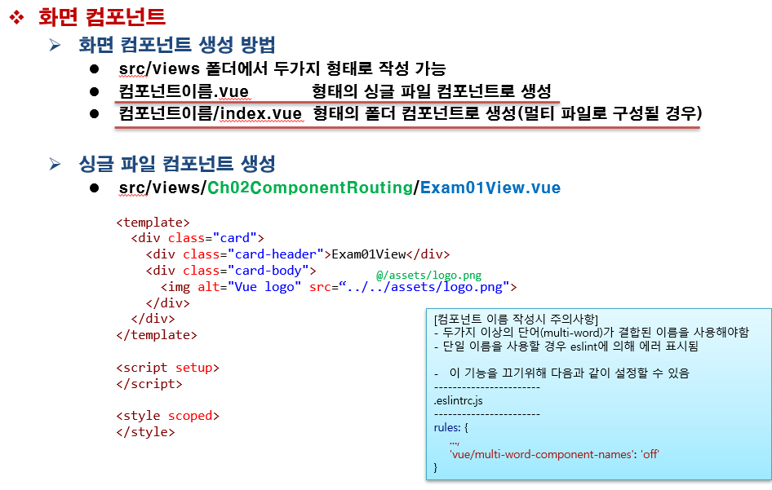Click the note line mentioning 'eslint에 의해 에러 표시됨'
Screen dimensions: 772x490
566,347
